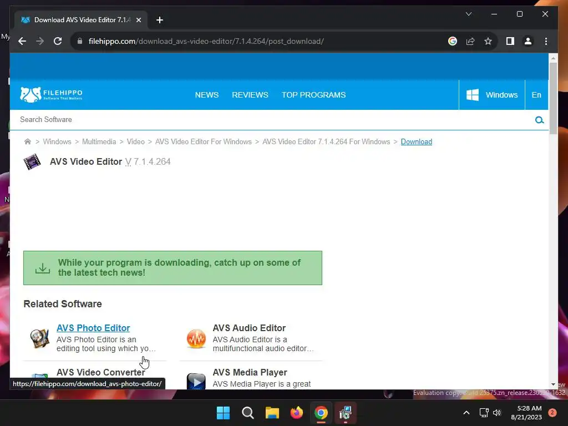This screenshot has height=426, width=568.
Task: Click the AVS Audio Editor waveform icon
Action: 196,339
